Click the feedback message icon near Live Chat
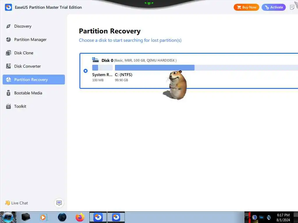 tap(59, 203)
